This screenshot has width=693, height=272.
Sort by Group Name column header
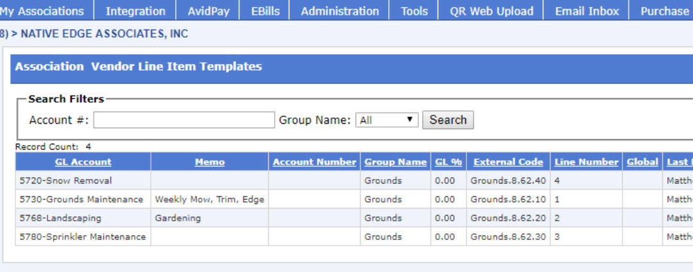[x=395, y=162]
